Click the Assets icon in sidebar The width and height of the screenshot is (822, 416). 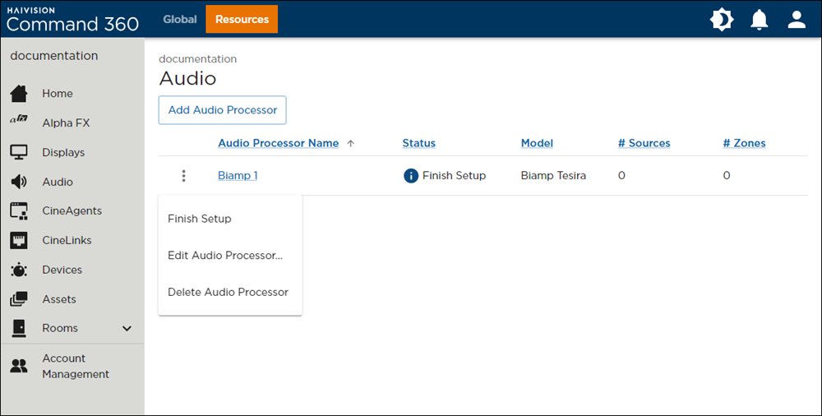pos(19,299)
